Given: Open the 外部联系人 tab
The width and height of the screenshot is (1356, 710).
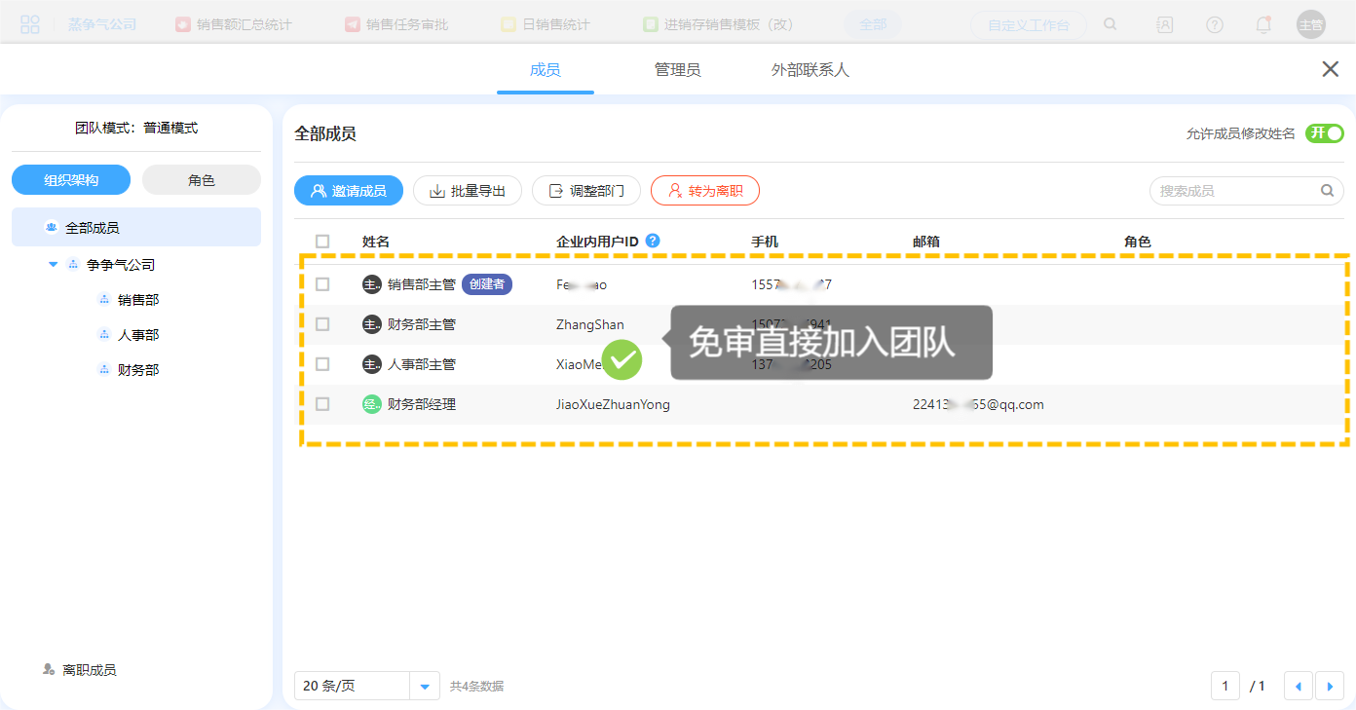Looking at the screenshot, I should 810,70.
